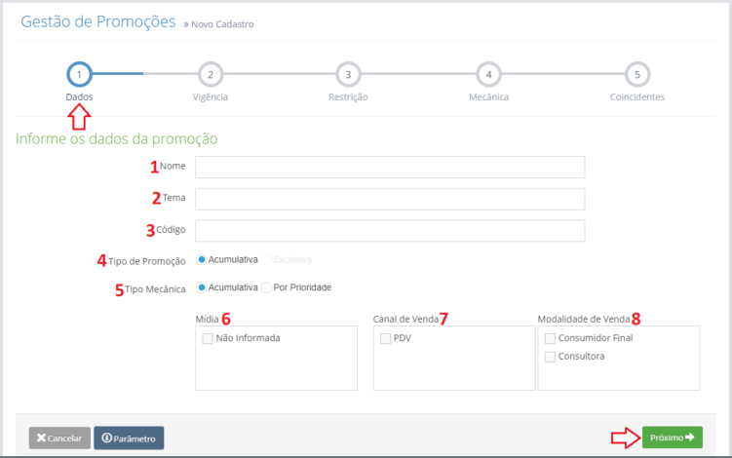
Task: Click the heading Informe os dados da promoção
Action: point(117,138)
